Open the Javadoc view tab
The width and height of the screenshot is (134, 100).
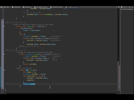(131, 7)
